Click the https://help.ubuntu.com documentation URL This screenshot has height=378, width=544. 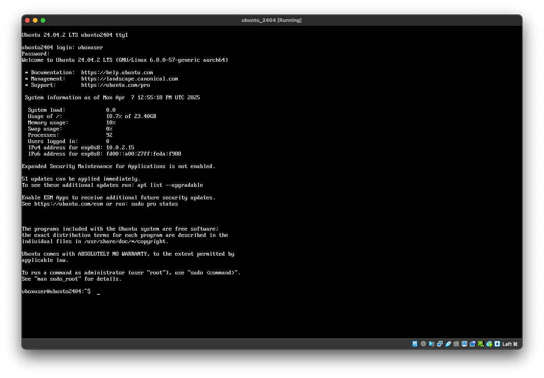click(117, 73)
